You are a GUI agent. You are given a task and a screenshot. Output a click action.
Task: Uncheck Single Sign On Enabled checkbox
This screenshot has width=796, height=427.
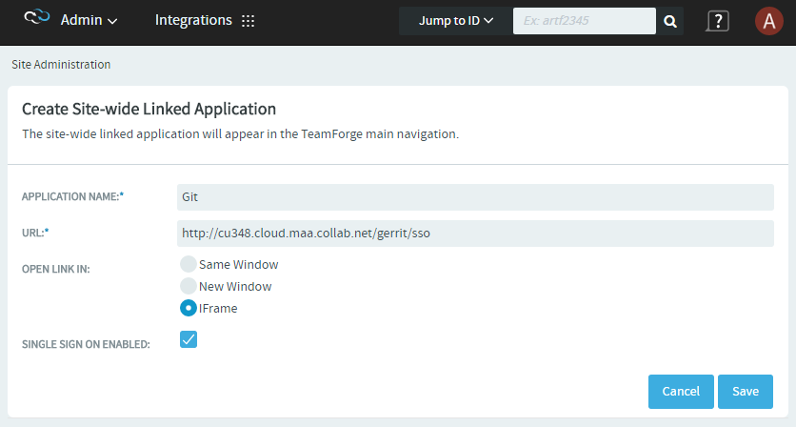coord(189,339)
